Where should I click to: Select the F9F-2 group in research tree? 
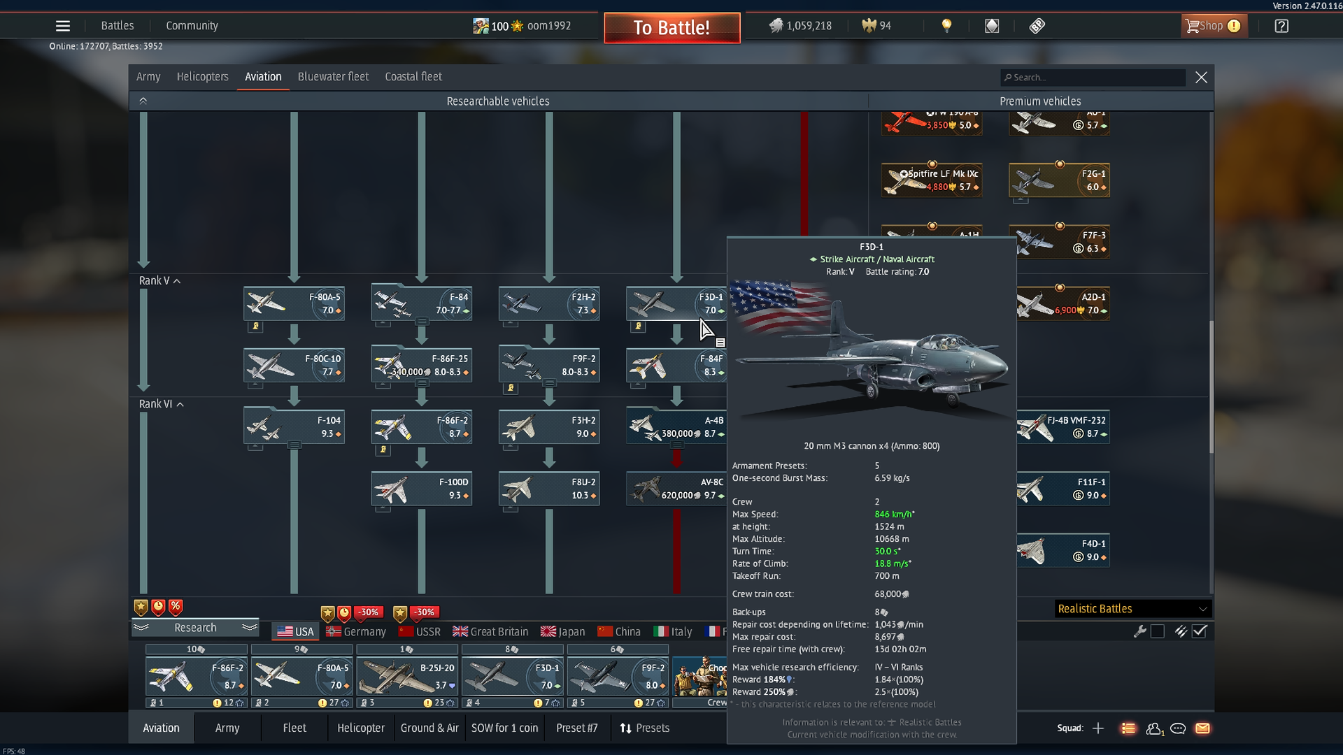point(548,365)
